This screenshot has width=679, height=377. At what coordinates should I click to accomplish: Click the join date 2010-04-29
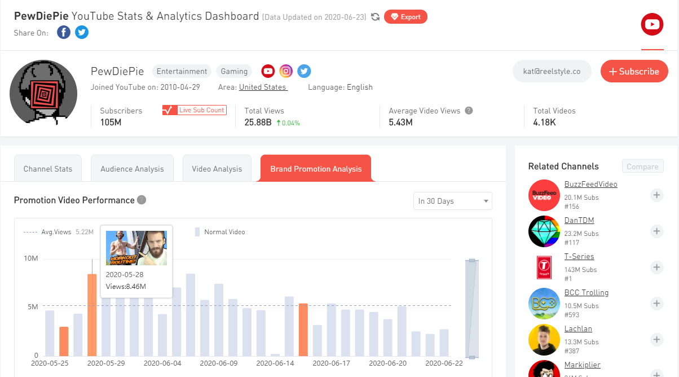[x=180, y=87]
